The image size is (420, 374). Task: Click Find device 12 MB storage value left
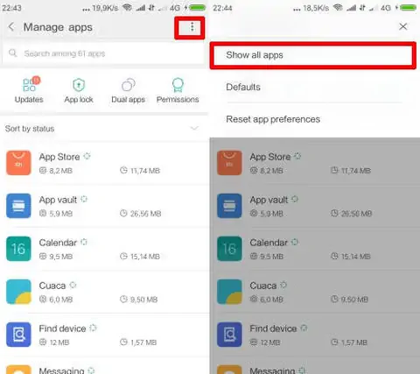tap(59, 342)
